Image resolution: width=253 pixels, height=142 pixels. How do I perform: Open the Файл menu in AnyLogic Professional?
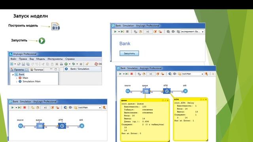(x=13, y=59)
